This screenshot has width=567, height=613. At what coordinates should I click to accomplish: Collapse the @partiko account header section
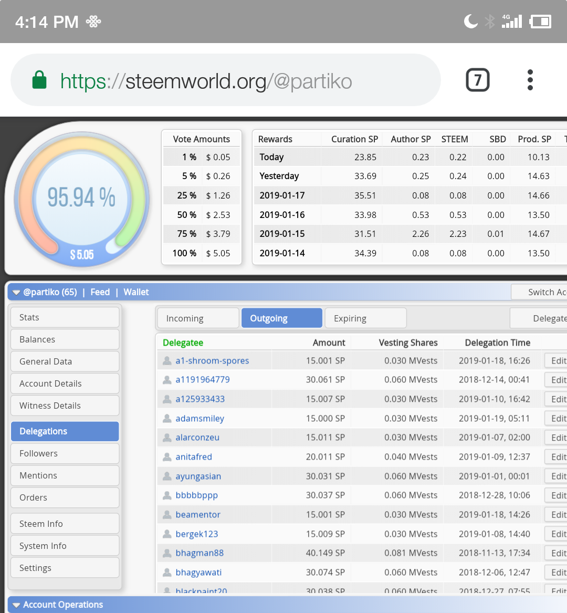click(16, 292)
